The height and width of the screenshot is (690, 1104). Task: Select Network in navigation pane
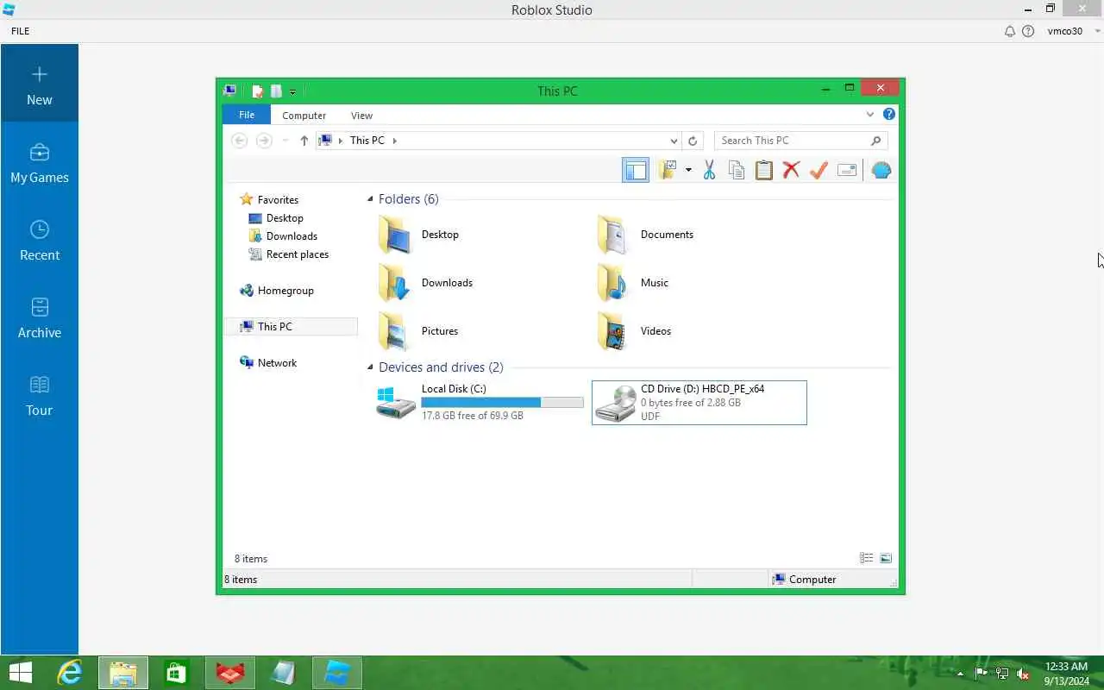[277, 363]
